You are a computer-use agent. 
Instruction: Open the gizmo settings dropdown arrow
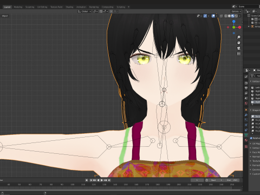209,16
